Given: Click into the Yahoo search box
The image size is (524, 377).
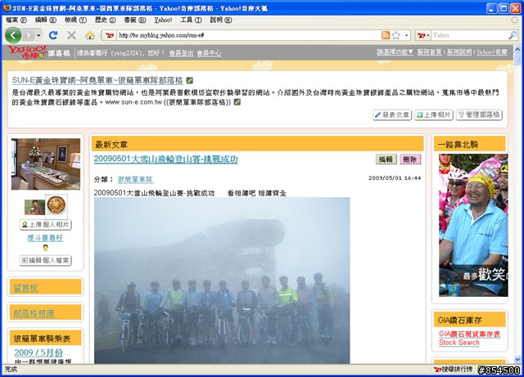Looking at the screenshot, I should [x=469, y=35].
